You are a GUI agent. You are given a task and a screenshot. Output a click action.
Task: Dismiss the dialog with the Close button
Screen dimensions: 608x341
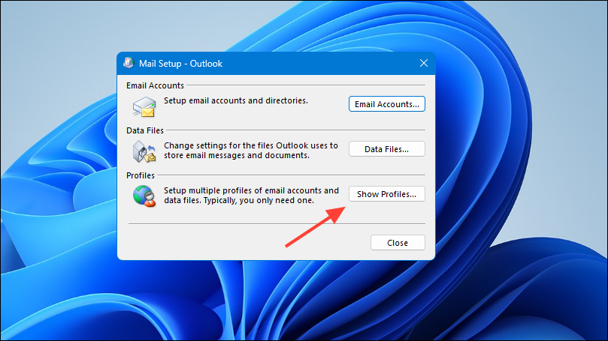pyautogui.click(x=398, y=242)
